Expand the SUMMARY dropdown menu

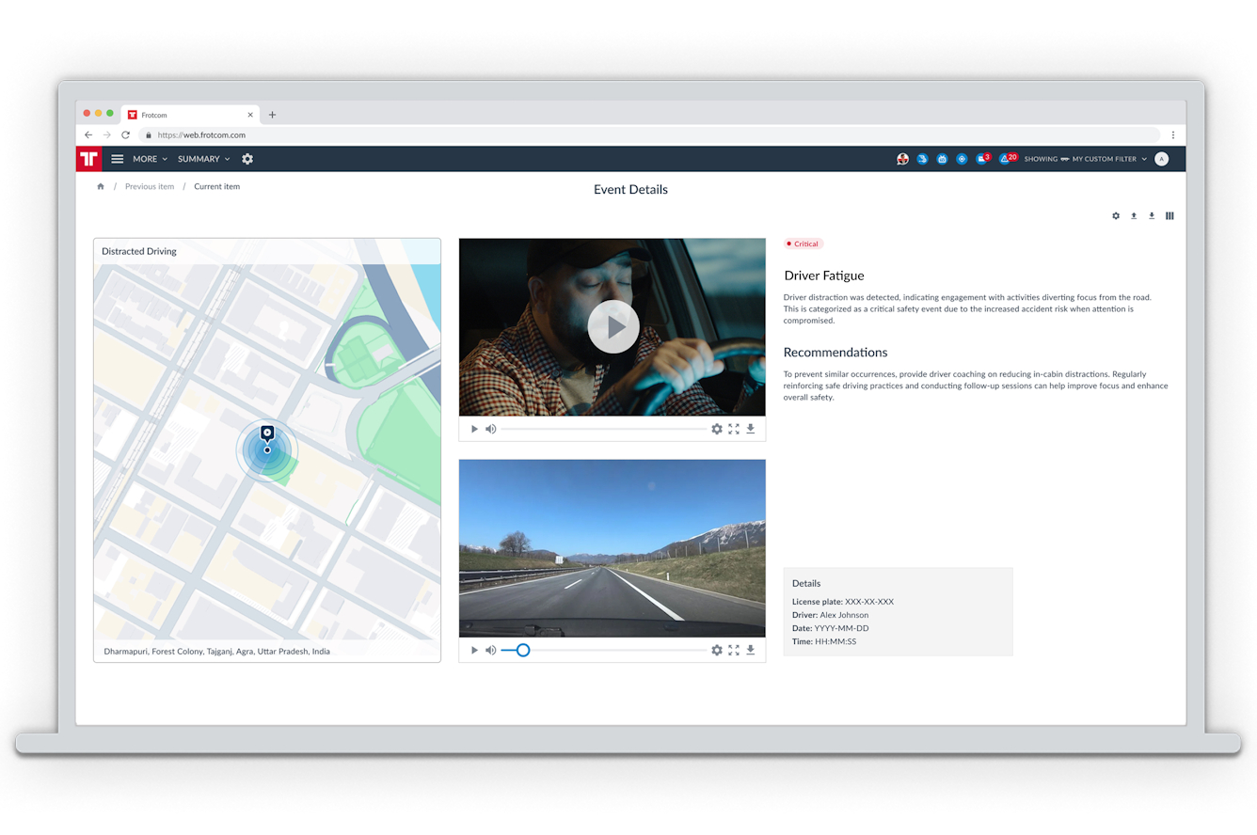point(203,159)
